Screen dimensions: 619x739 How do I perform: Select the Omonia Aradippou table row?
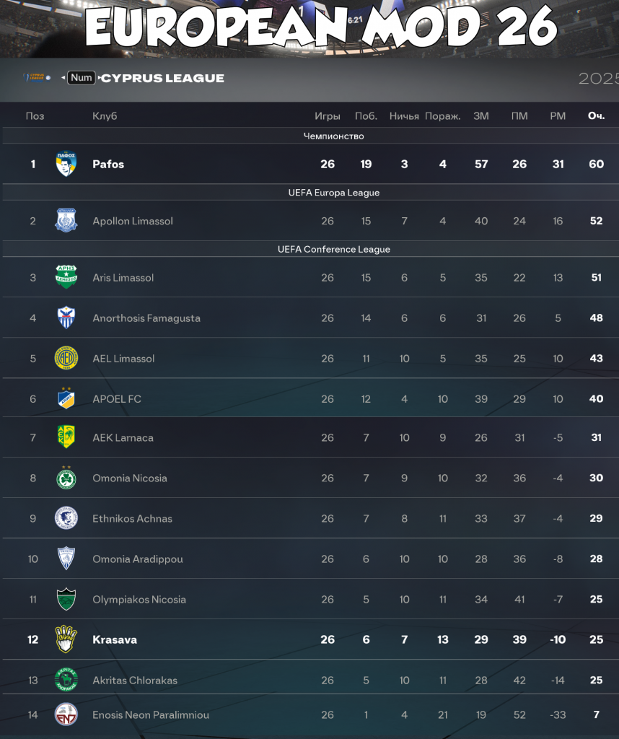pyautogui.click(x=309, y=559)
